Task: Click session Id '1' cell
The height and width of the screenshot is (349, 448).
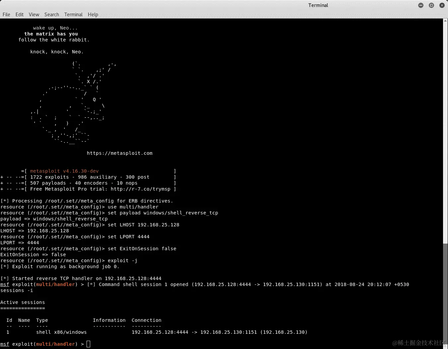Action: pyautogui.click(x=8, y=332)
